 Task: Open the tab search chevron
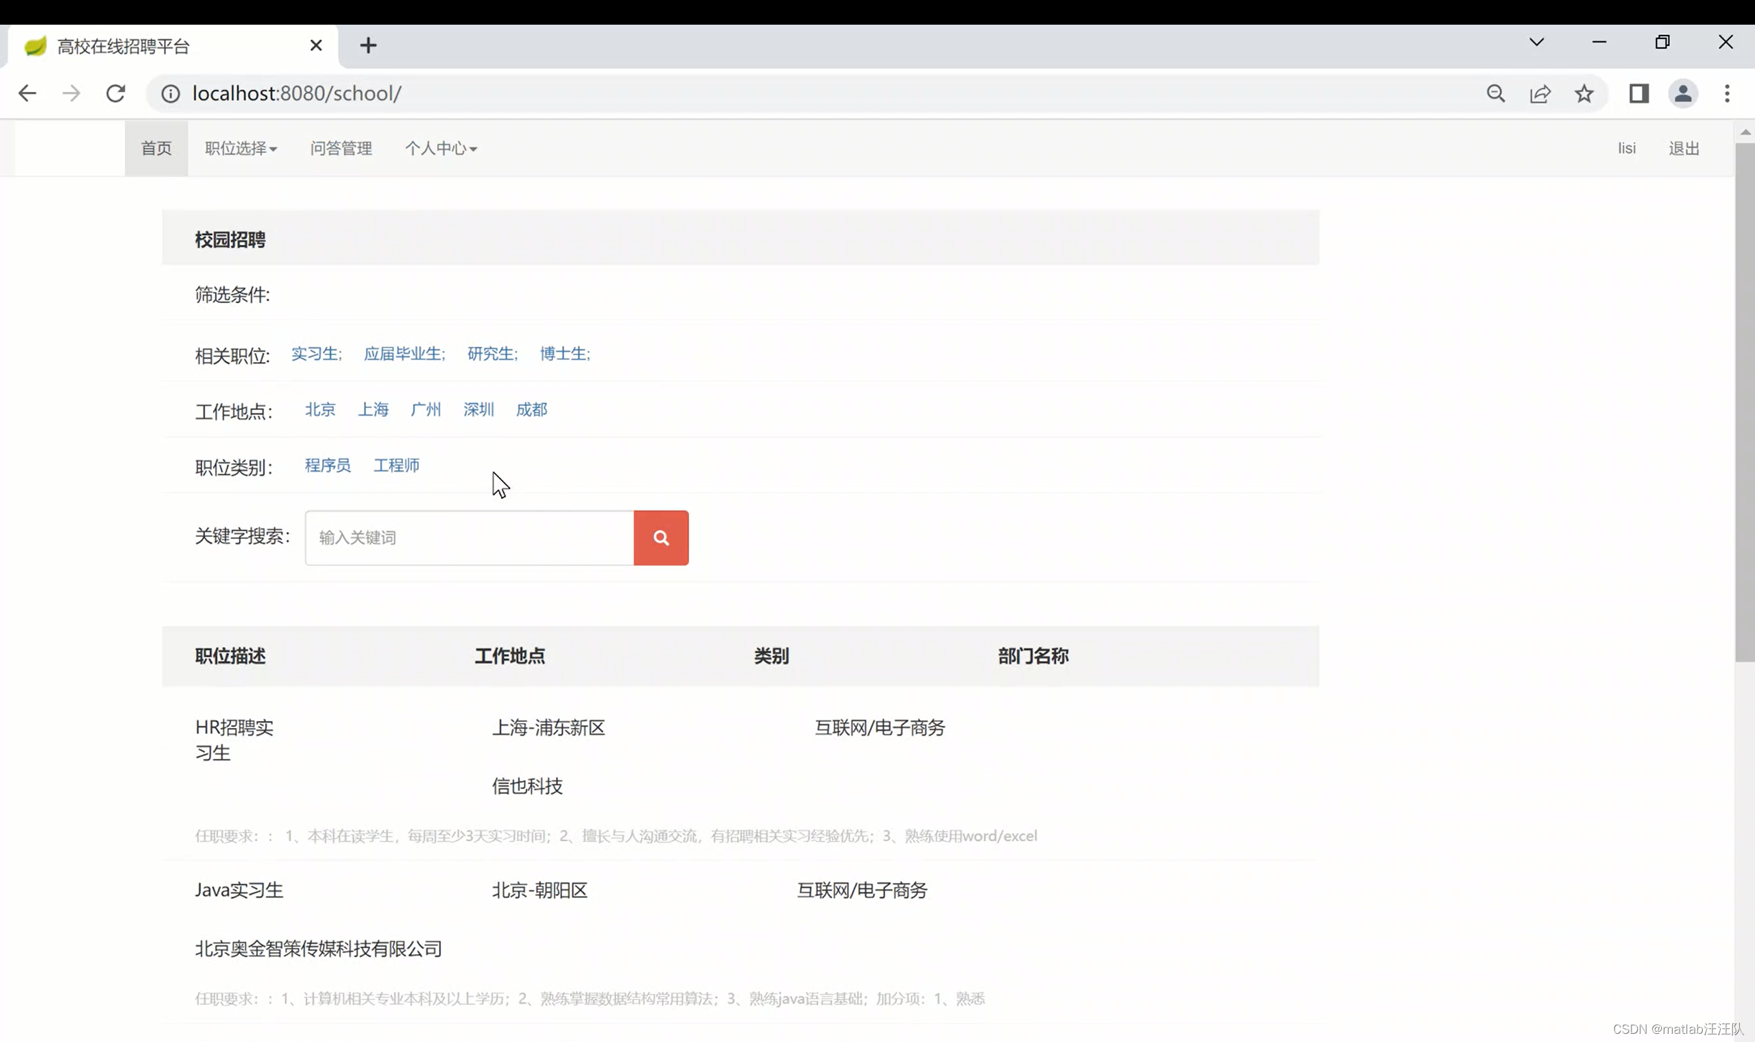[x=1536, y=42]
